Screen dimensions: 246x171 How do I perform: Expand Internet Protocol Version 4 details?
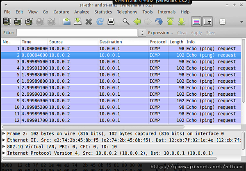tap(4, 153)
